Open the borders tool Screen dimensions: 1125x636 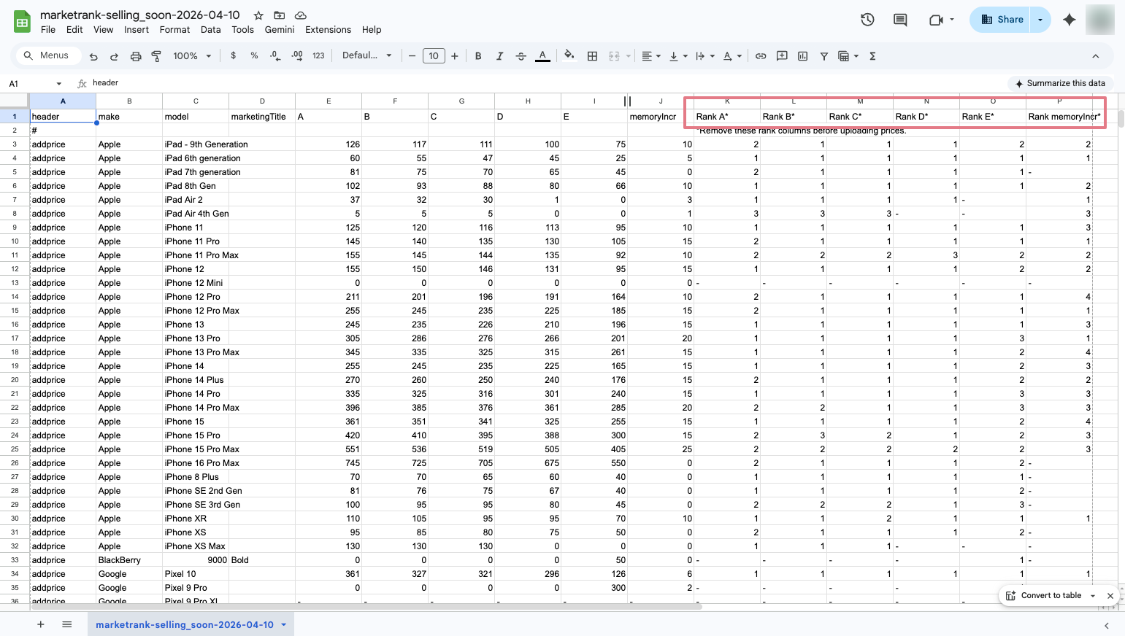tap(593, 56)
